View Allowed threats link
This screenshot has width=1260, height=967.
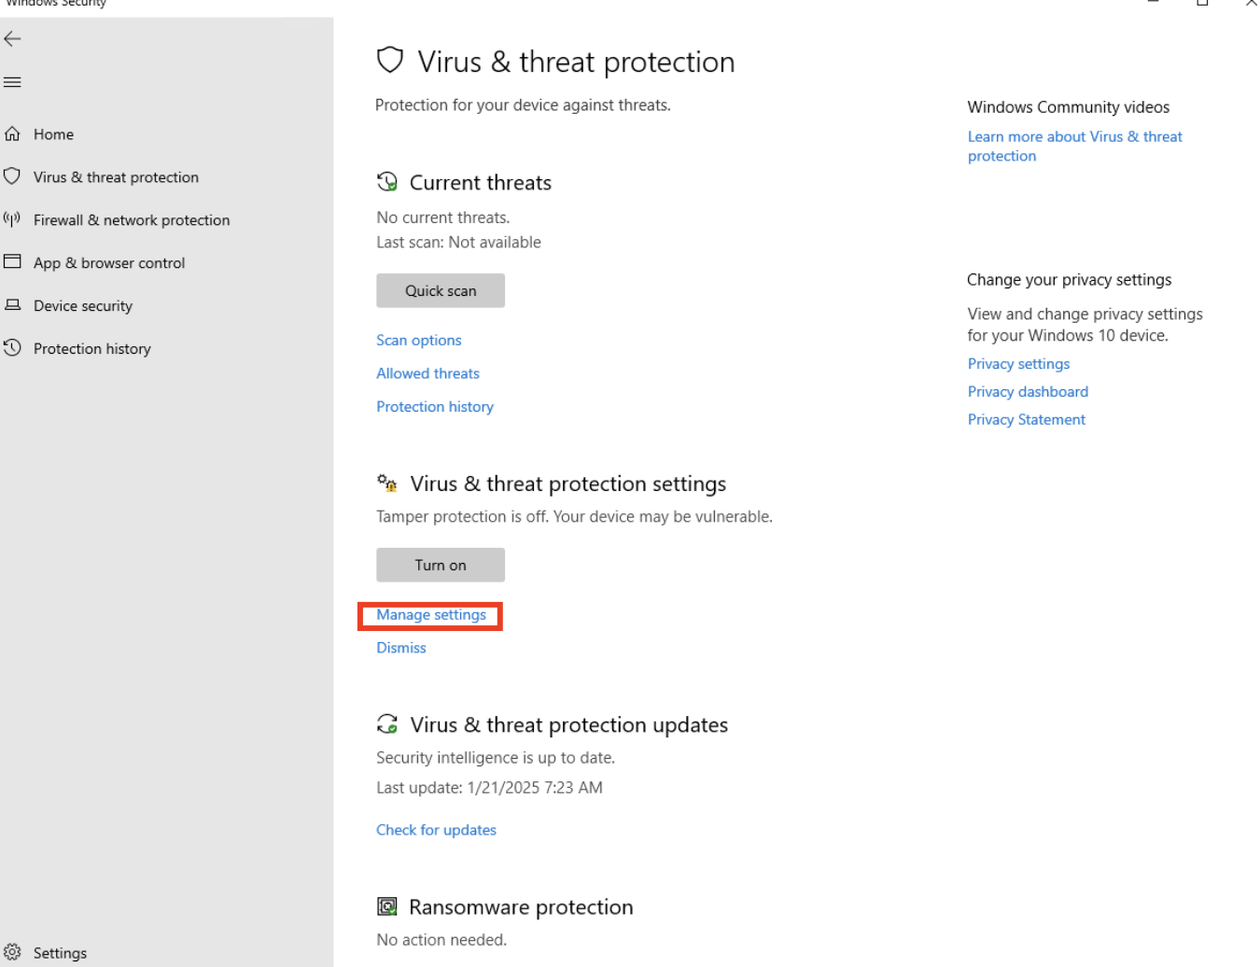(427, 373)
